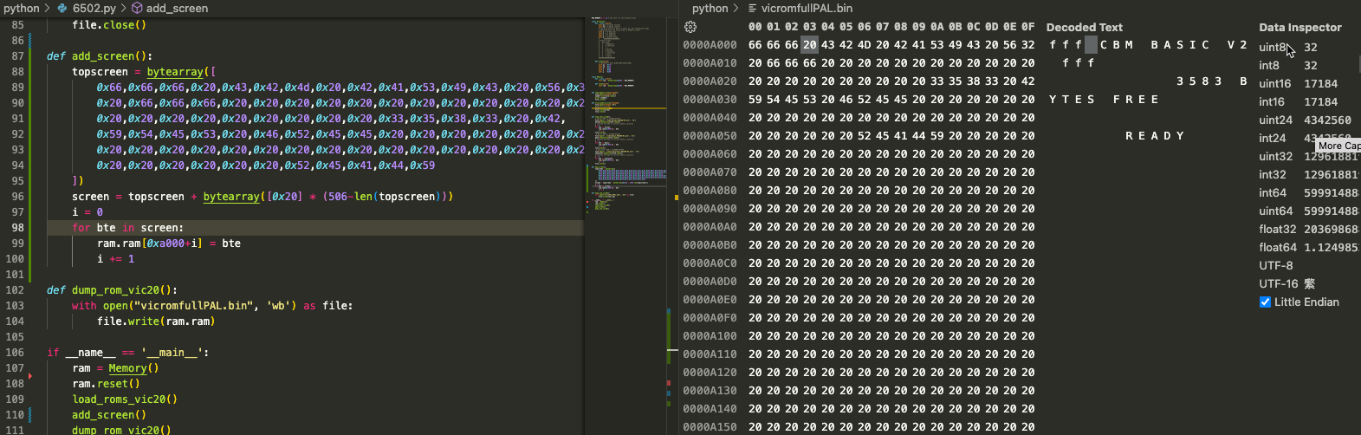Open the add_screen symbol breadcrumb
The height and width of the screenshot is (435, 1361).
tap(176, 8)
